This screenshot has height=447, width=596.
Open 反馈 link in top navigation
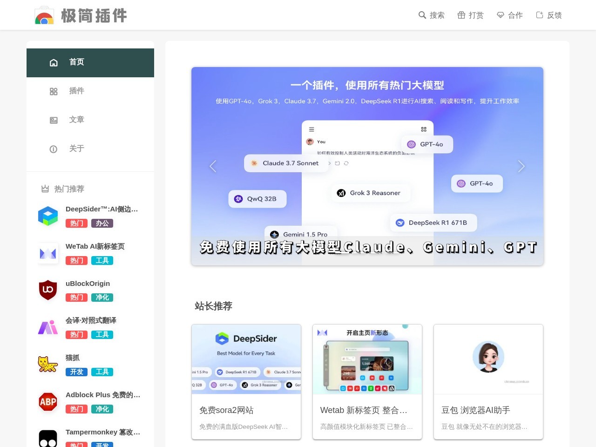pos(549,15)
